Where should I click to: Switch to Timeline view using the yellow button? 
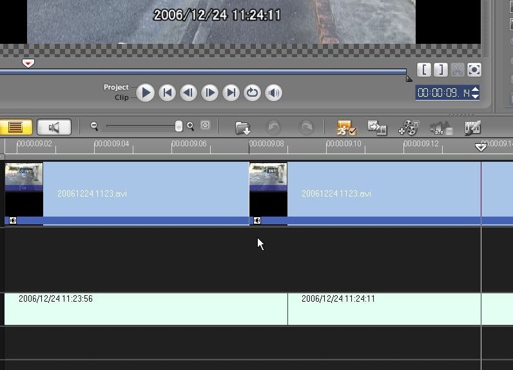pyautogui.click(x=15, y=127)
